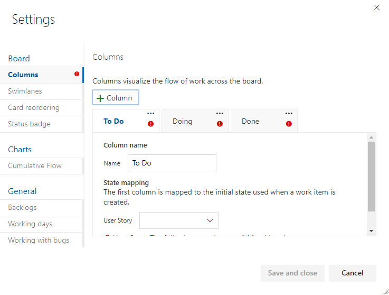Open Backlogs settings
This screenshot has height=295, width=389.
[x=41, y=208]
